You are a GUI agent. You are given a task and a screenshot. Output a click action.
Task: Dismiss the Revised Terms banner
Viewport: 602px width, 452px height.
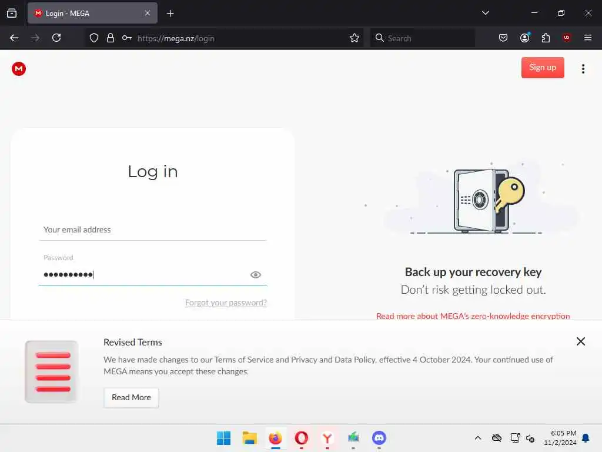click(x=580, y=341)
